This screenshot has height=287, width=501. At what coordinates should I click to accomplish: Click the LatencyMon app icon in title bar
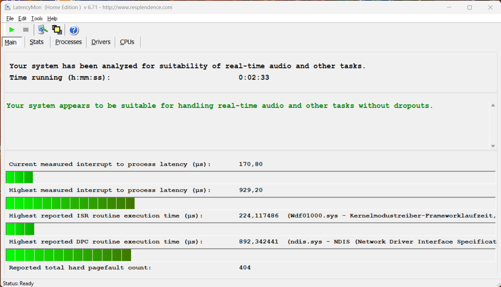point(7,7)
